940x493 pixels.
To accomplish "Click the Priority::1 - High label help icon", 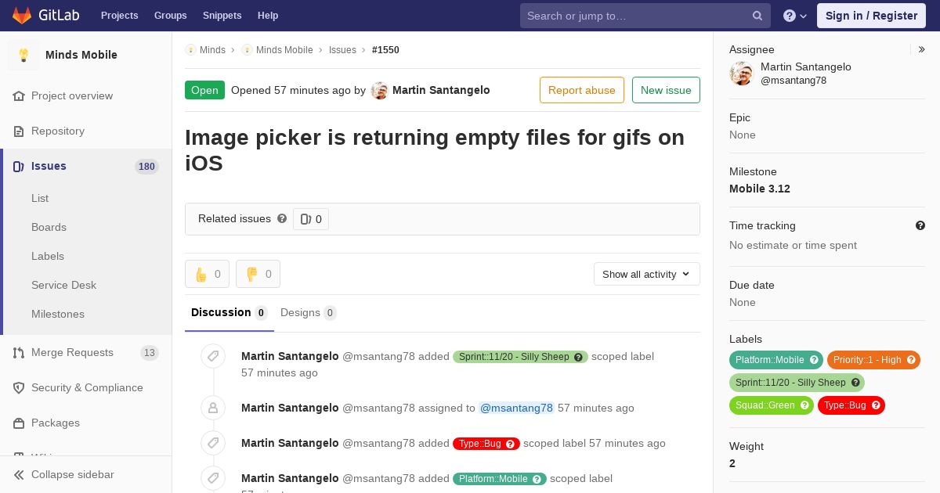I will click(911, 360).
